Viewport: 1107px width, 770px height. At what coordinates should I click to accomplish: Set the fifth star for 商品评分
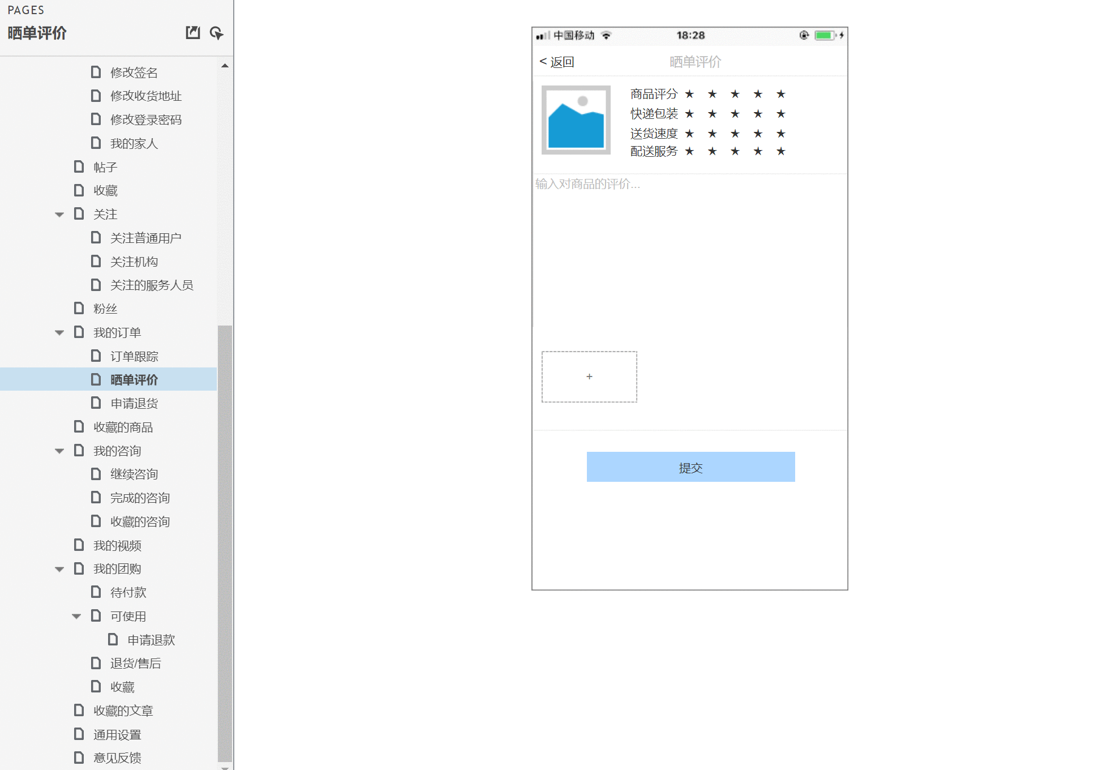point(781,94)
